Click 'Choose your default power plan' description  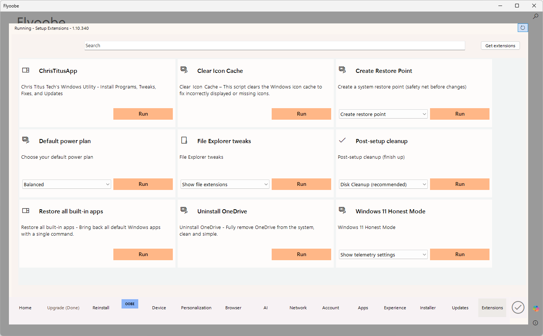click(x=57, y=157)
